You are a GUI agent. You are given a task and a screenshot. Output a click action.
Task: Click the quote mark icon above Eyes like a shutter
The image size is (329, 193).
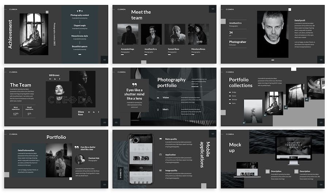click(135, 84)
